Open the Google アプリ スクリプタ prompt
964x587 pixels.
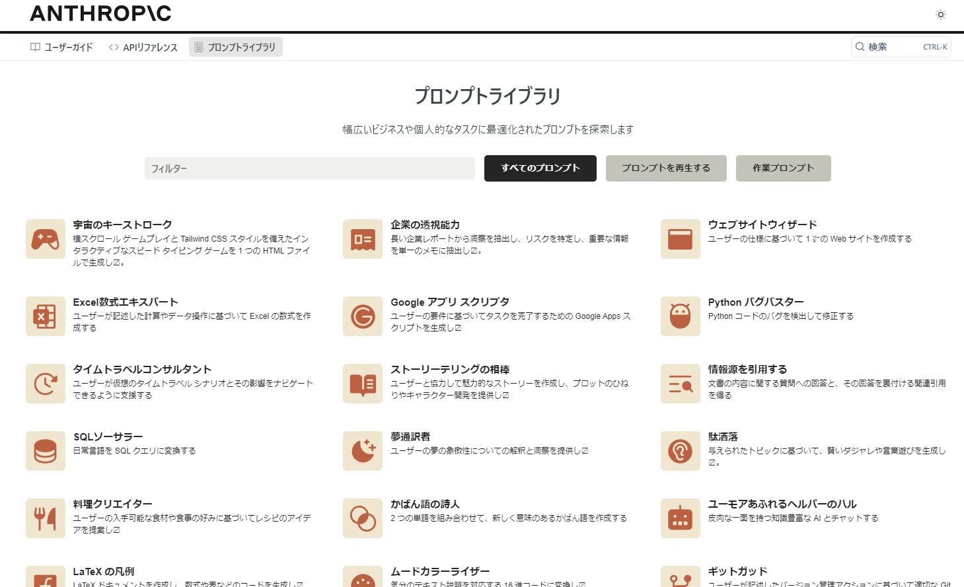tap(450, 302)
